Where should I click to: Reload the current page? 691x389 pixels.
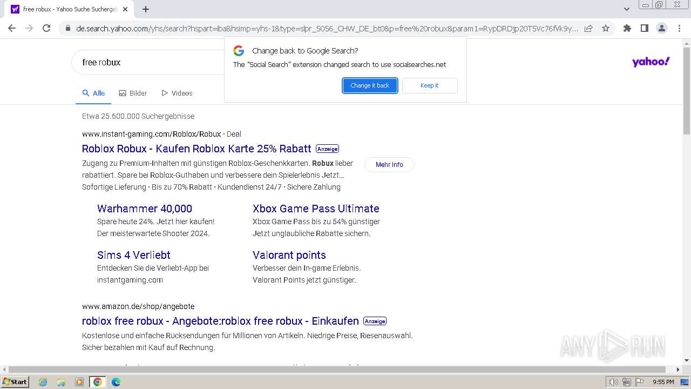(x=46, y=28)
